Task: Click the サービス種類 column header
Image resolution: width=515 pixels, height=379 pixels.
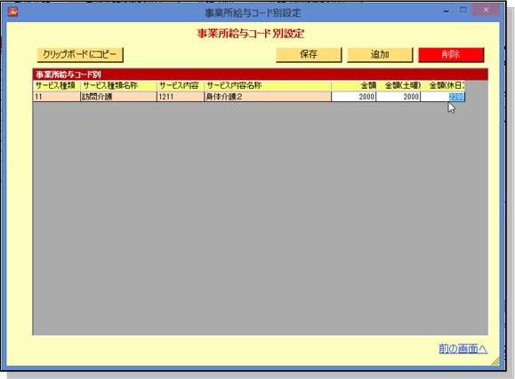Action: 57,86
